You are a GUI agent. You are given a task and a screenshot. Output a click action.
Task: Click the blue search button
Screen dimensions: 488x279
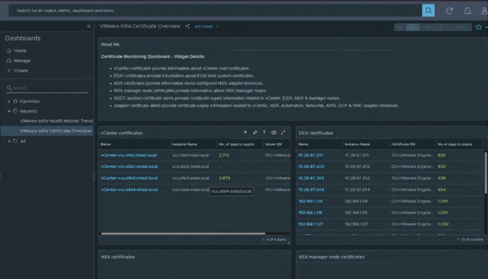[x=428, y=10]
